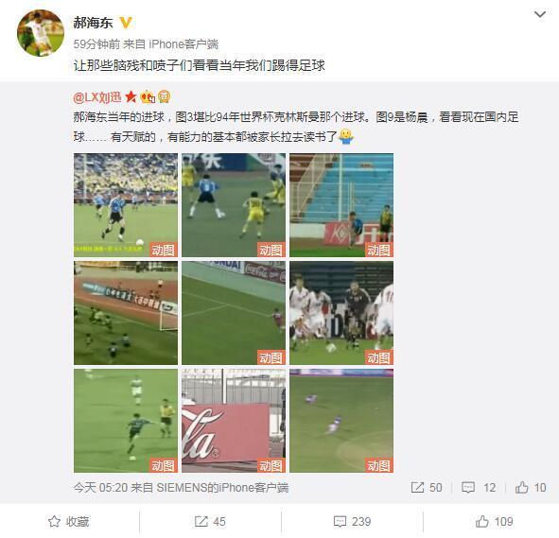
Task: Open the @LX刘迅 mention link
Action: click(x=97, y=96)
